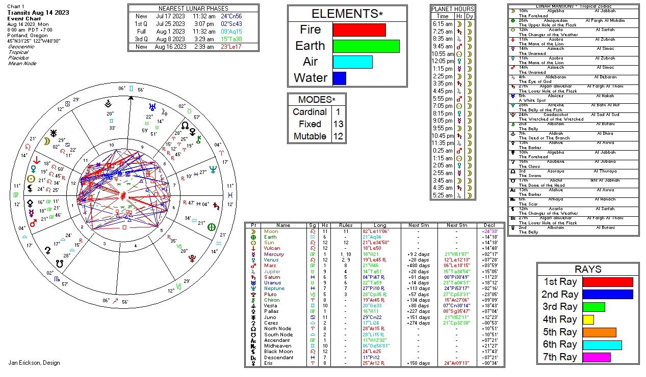Click the Mutable mode value 12

pos(338,136)
